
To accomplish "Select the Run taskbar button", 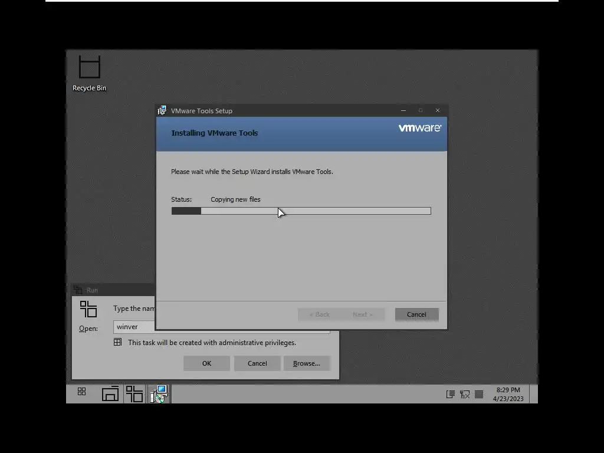I will point(134,393).
